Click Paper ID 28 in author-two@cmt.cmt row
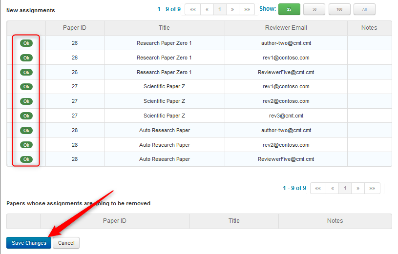This screenshot has height=254, width=398. [x=75, y=130]
